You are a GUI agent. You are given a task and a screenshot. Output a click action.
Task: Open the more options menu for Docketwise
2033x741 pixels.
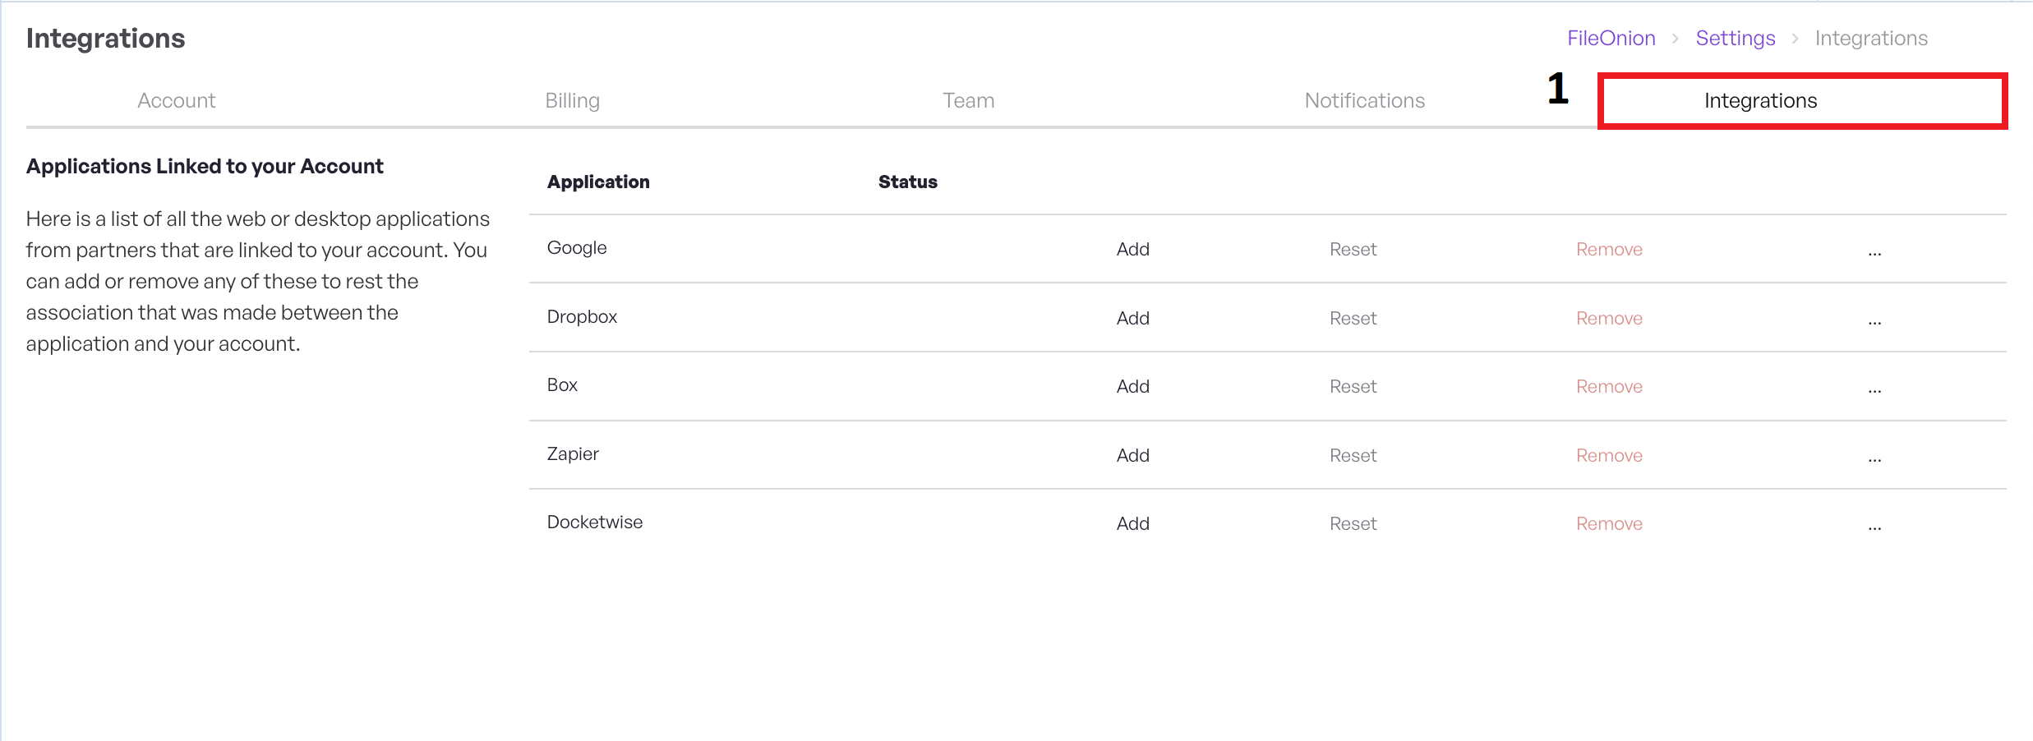click(x=1874, y=526)
